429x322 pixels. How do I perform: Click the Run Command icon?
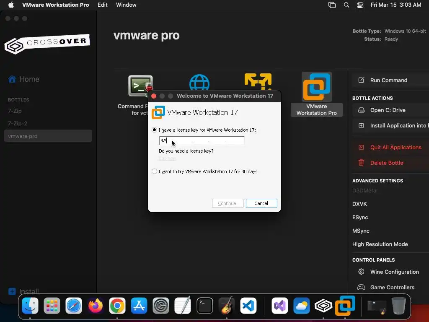tap(361, 80)
